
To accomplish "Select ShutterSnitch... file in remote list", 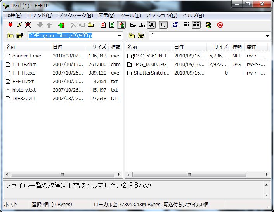I will (x=151, y=73).
